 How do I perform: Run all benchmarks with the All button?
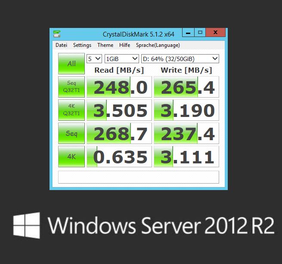[71, 64]
